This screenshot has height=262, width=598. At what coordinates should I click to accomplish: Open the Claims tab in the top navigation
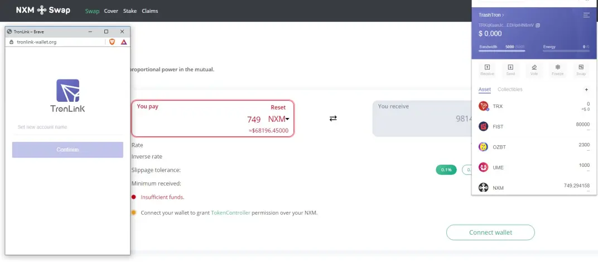click(150, 11)
